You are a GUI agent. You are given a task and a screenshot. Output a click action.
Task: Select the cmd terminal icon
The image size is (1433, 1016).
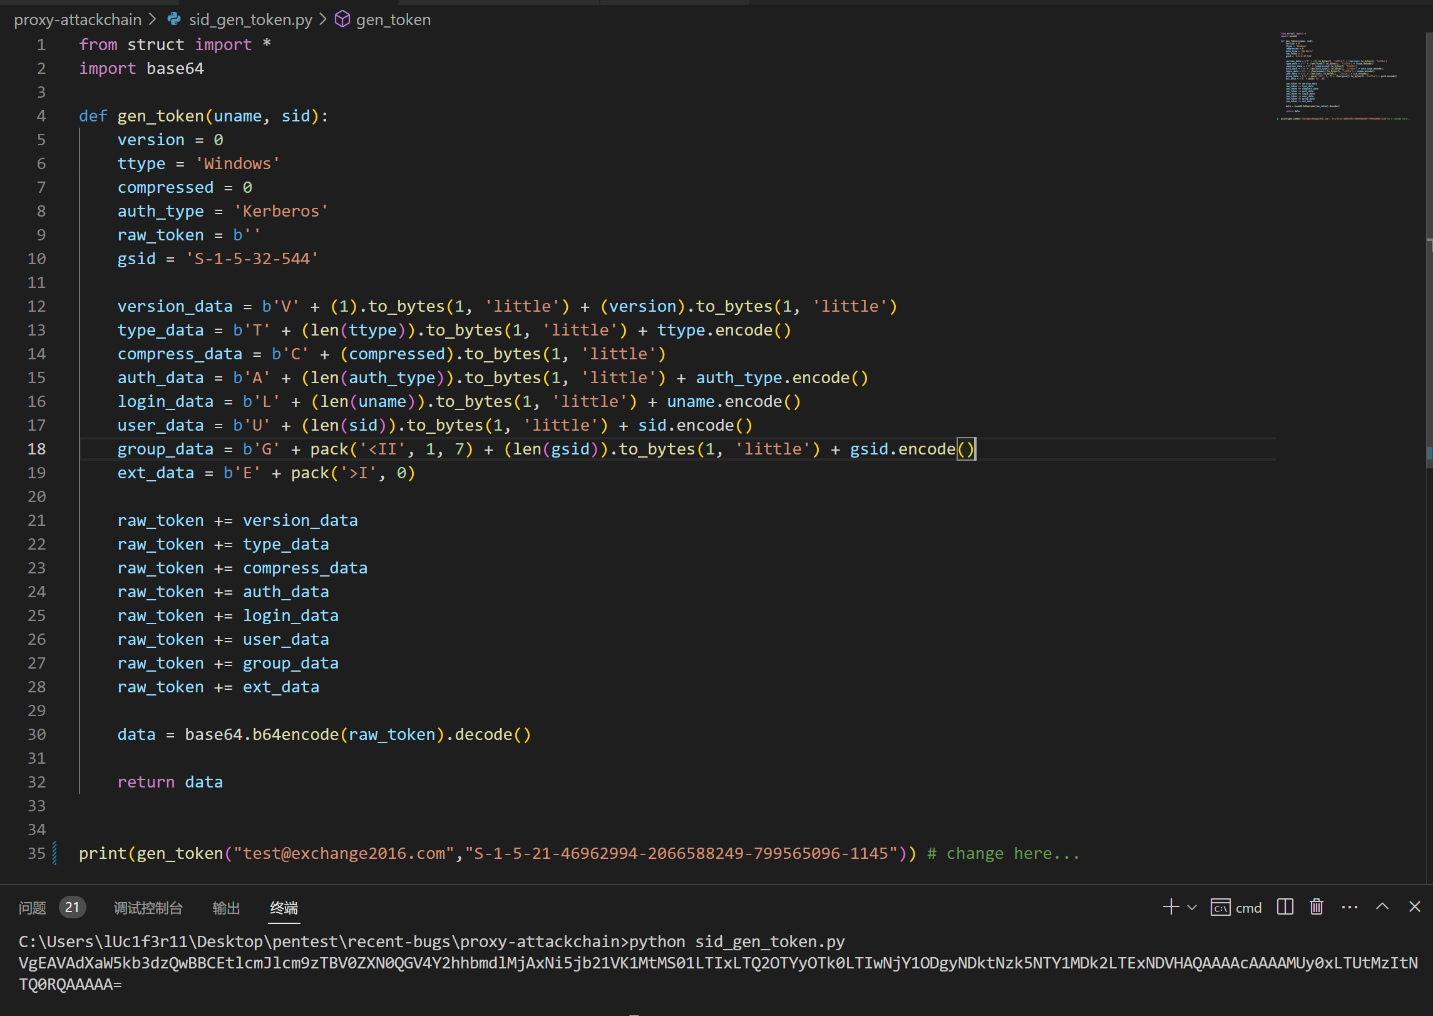coord(1220,908)
